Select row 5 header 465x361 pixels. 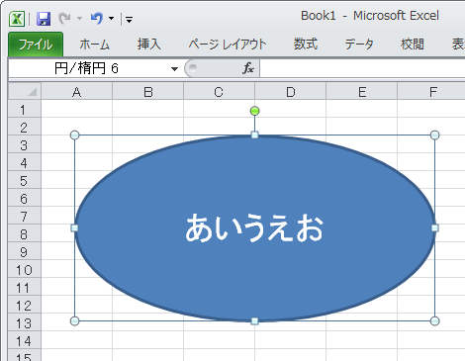pyautogui.click(x=25, y=180)
